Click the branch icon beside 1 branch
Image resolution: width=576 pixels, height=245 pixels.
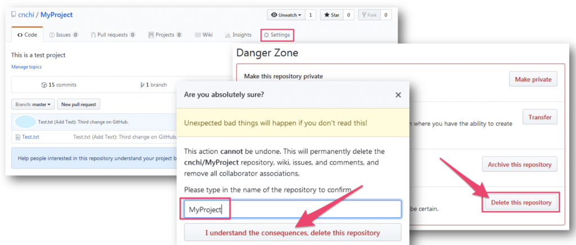[142, 85]
